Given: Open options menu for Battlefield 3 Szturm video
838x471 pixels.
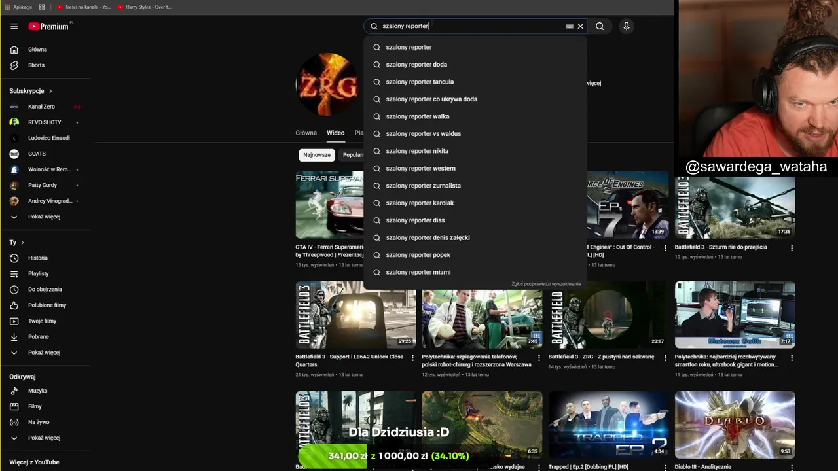Looking at the screenshot, I should 792,248.
